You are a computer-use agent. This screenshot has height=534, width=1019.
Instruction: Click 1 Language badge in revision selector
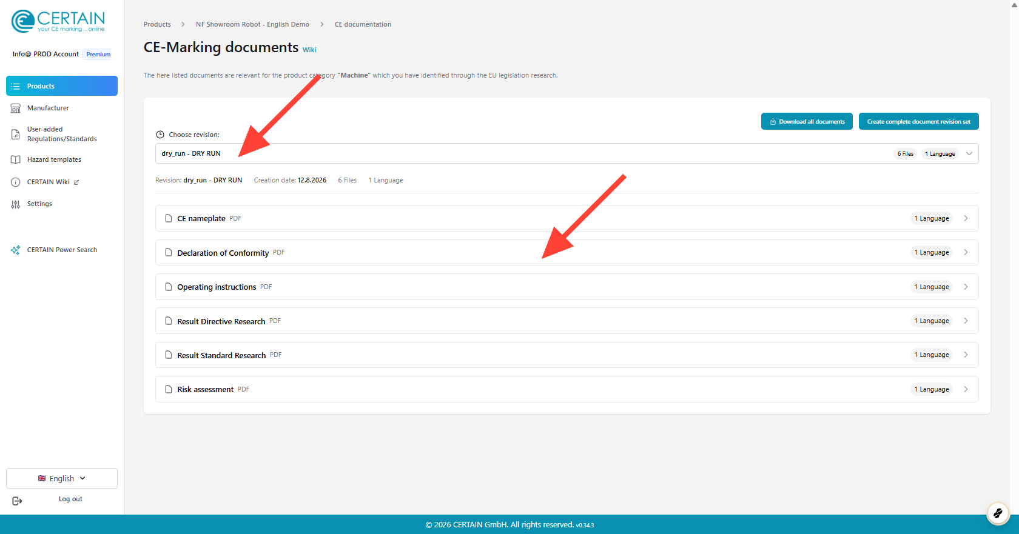point(940,154)
